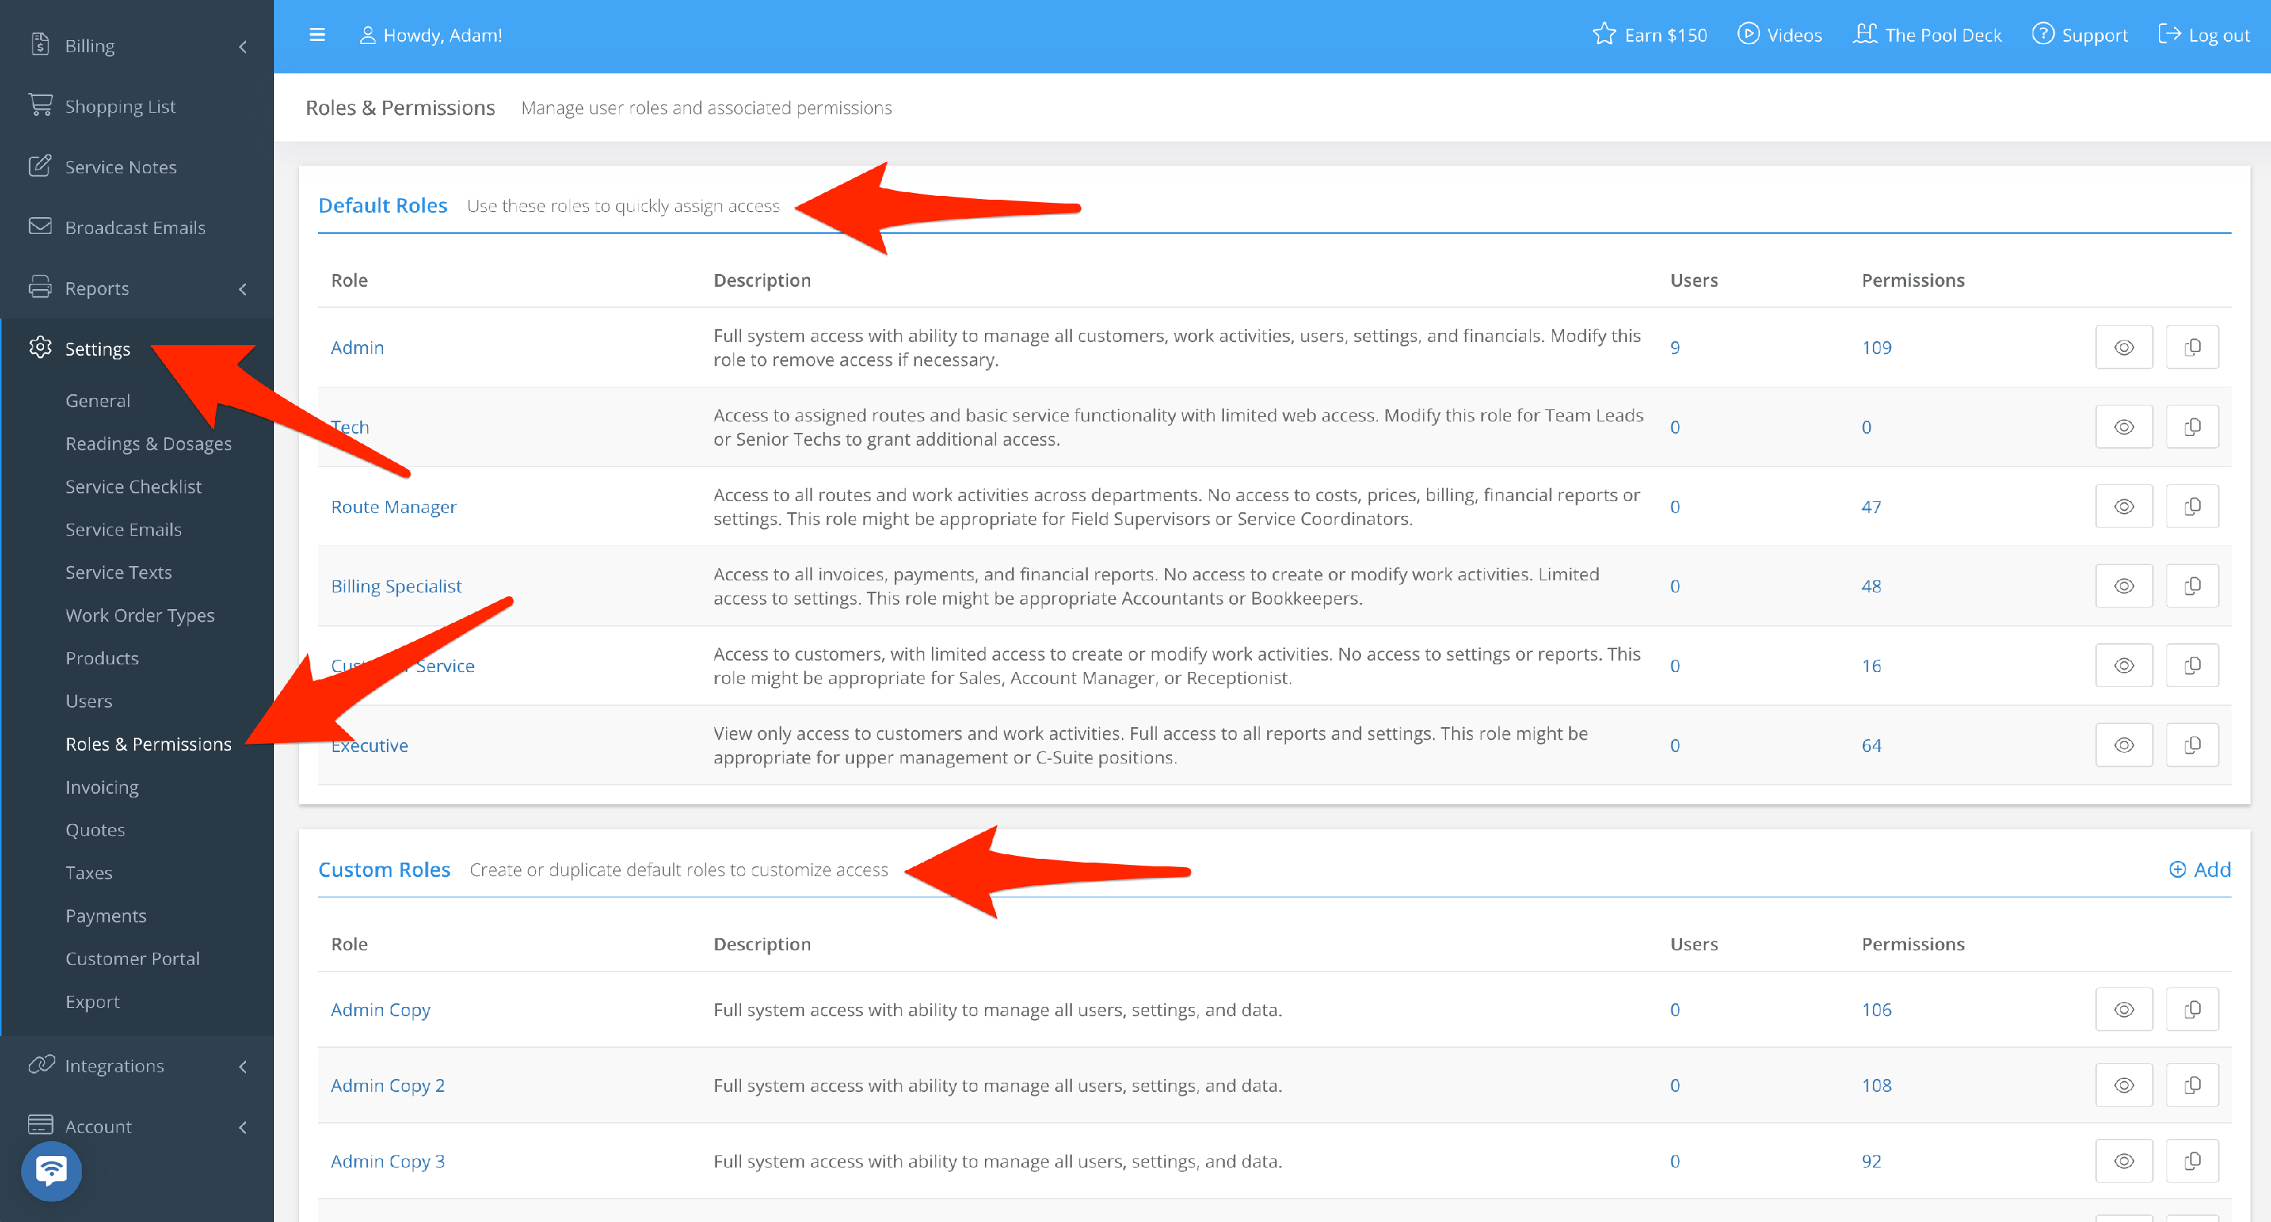Screen dimensions: 2271x1222
Task: View Admin Copy role via eye icon
Action: [x=2123, y=1009]
